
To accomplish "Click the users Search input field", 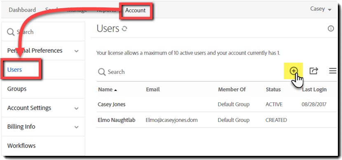I will click(190, 72).
